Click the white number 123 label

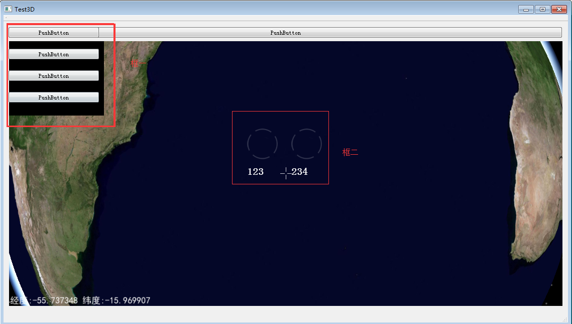[x=255, y=171]
